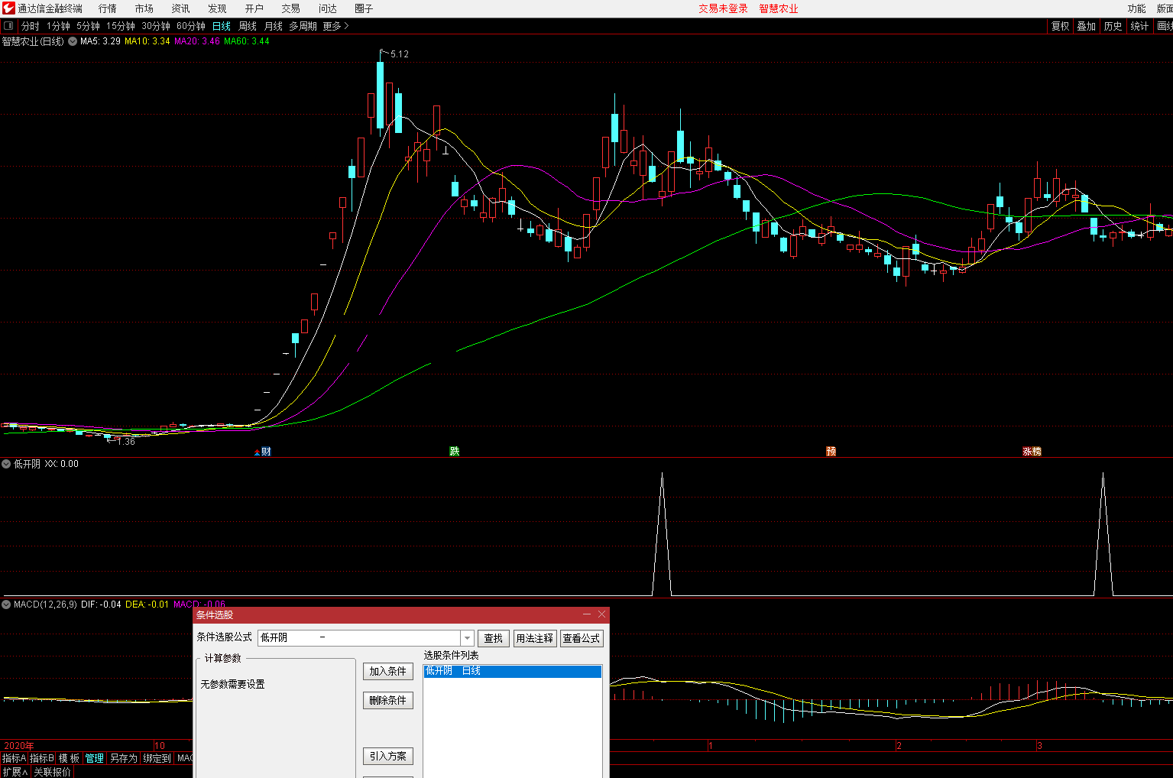The height and width of the screenshot is (778, 1173).
Task: Click the 财 marker on the chart timeline
Action: pos(266,452)
